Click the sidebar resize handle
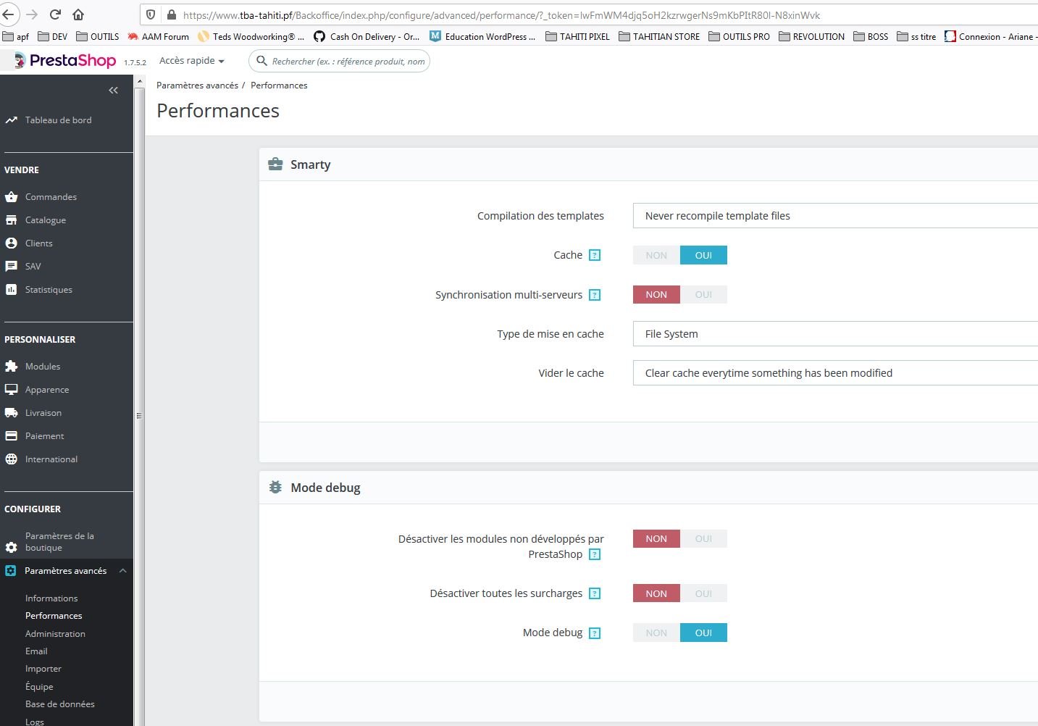 click(x=138, y=416)
